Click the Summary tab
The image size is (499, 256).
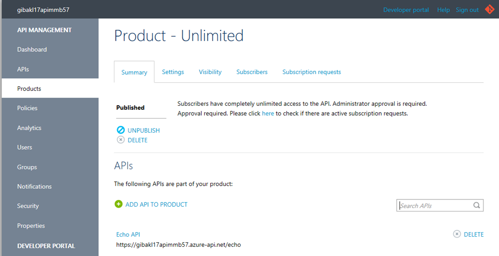134,72
